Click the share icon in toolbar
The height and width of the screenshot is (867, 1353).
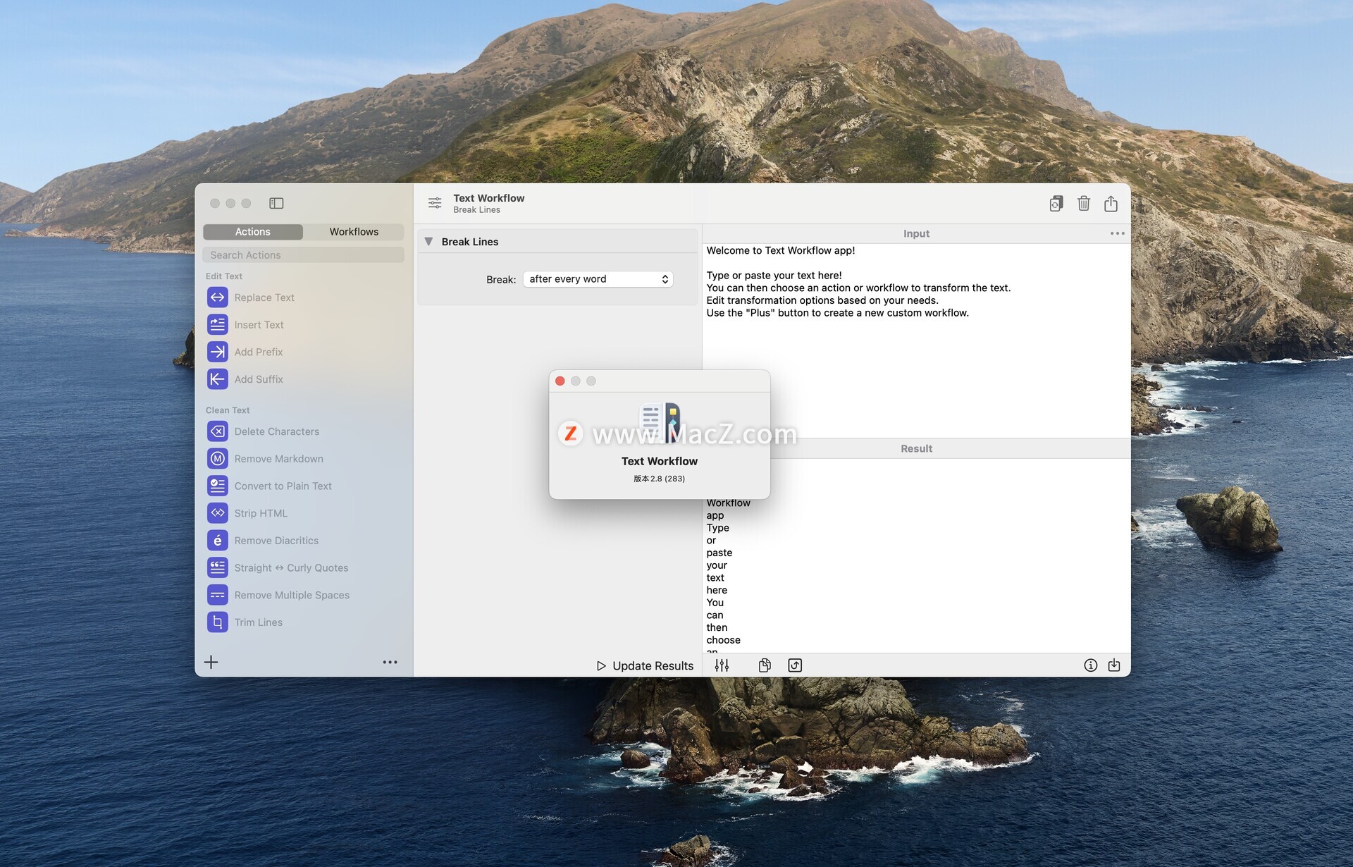pyautogui.click(x=1111, y=204)
